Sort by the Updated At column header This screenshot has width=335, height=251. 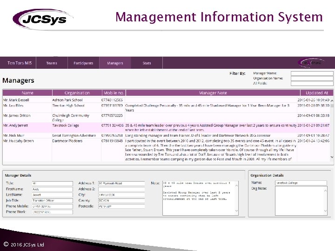click(x=317, y=93)
